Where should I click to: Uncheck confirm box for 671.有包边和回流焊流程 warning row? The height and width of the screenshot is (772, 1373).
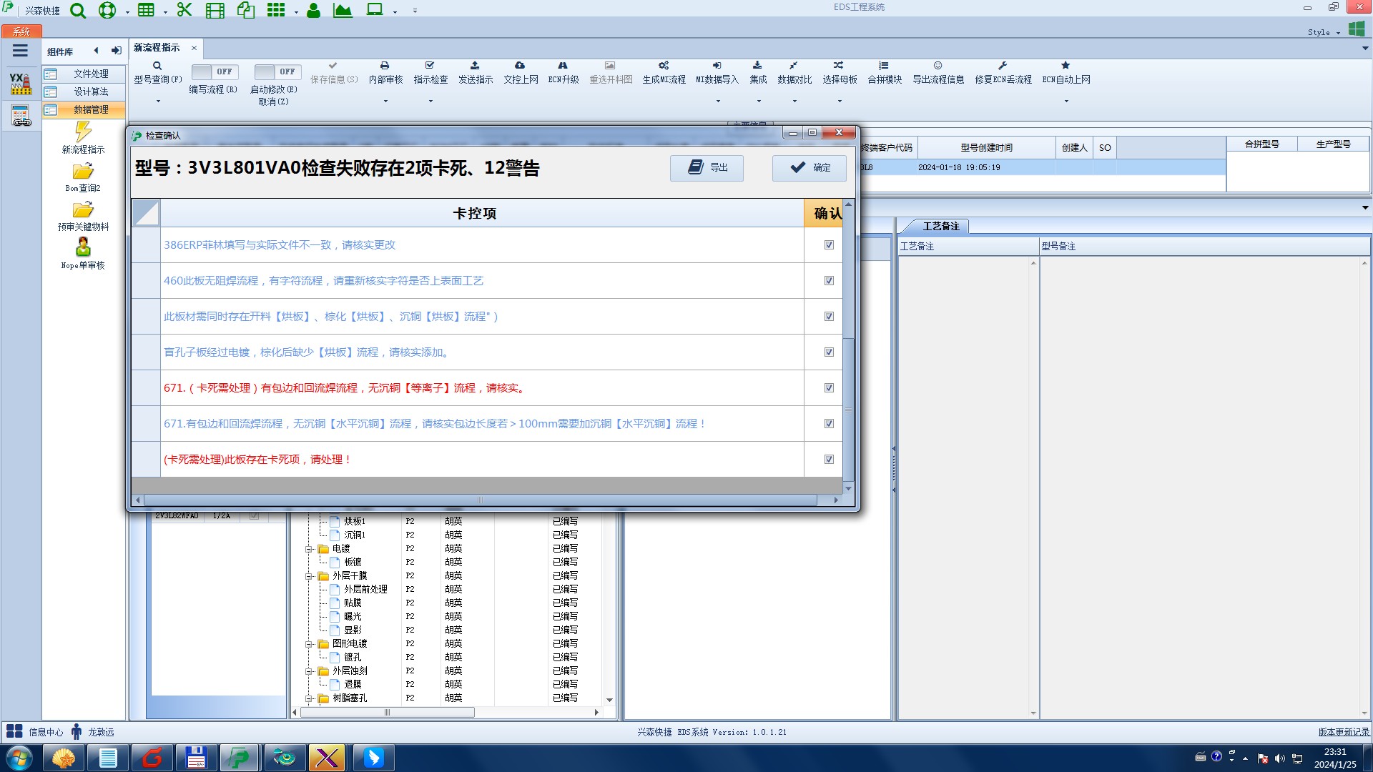[829, 424]
